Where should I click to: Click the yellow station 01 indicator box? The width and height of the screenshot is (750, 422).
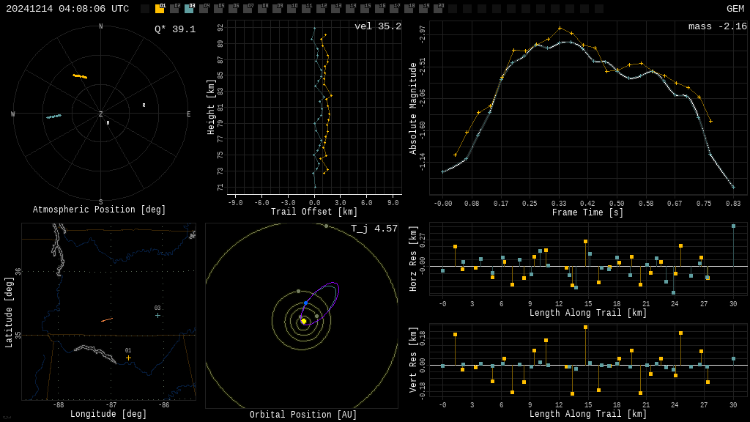[x=160, y=9]
